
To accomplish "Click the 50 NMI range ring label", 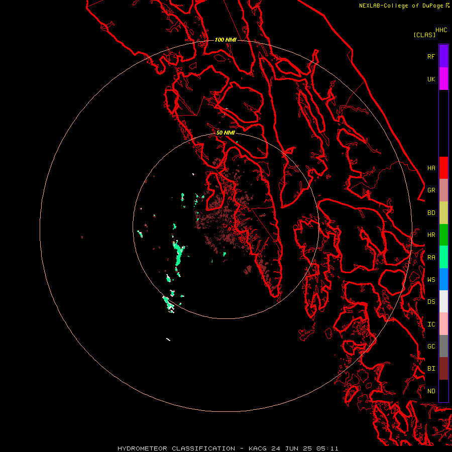I will pos(225,133).
